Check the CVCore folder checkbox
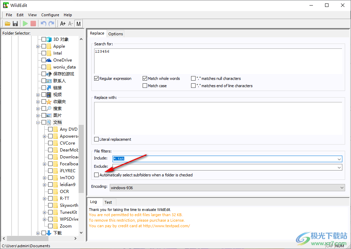Image resolution: width=351 pixels, height=249 pixels. [51, 143]
